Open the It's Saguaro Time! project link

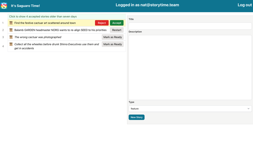click(25, 6)
